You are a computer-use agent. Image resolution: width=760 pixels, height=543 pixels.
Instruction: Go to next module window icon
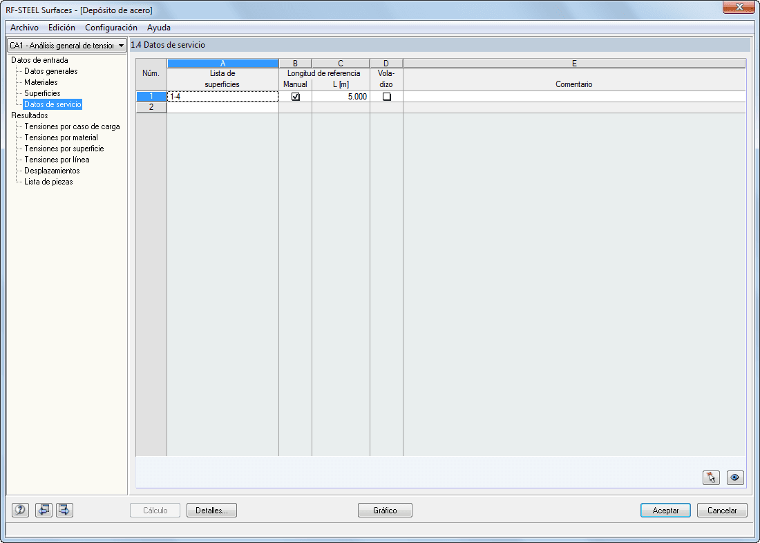coord(64,510)
